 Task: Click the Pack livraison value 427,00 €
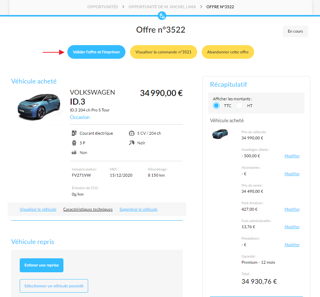[x=249, y=209]
